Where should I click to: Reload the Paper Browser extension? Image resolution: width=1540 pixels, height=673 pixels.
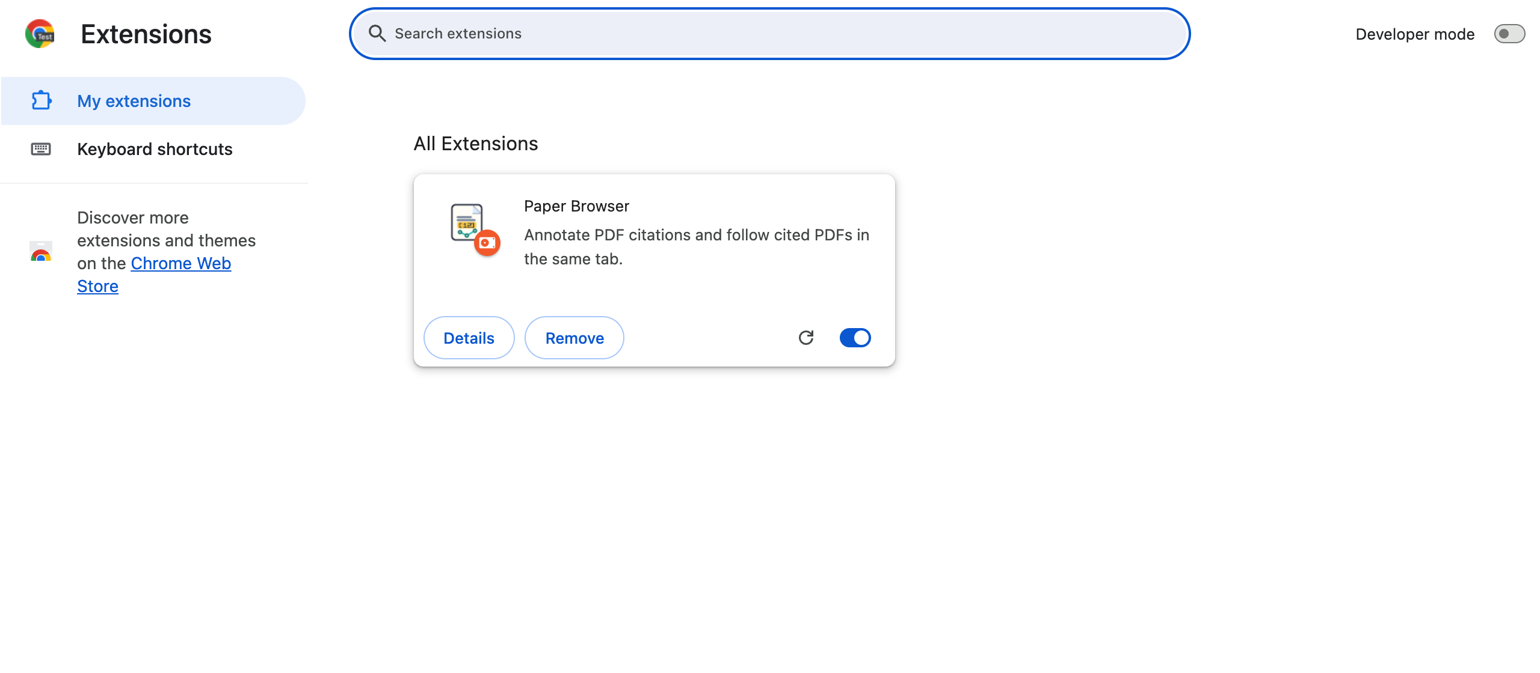(806, 338)
